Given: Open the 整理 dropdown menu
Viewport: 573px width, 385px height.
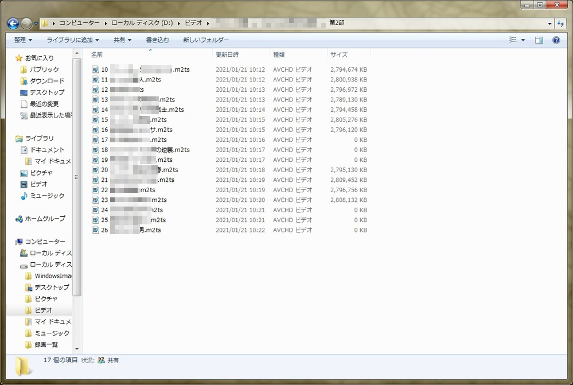Looking at the screenshot, I should pyautogui.click(x=23, y=40).
